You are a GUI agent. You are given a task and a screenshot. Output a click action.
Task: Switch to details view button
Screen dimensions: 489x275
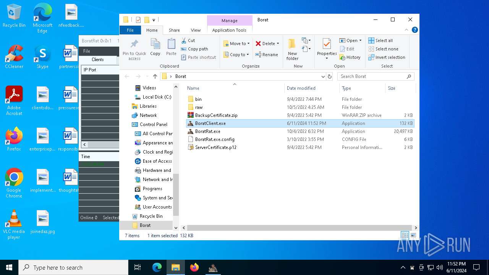(x=405, y=236)
